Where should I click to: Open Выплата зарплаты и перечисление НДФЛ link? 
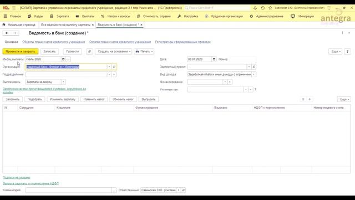(31, 183)
